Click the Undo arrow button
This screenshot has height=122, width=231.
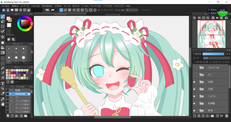point(47,10)
